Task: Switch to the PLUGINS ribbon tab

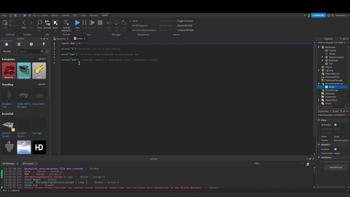Action: [x=94, y=15]
